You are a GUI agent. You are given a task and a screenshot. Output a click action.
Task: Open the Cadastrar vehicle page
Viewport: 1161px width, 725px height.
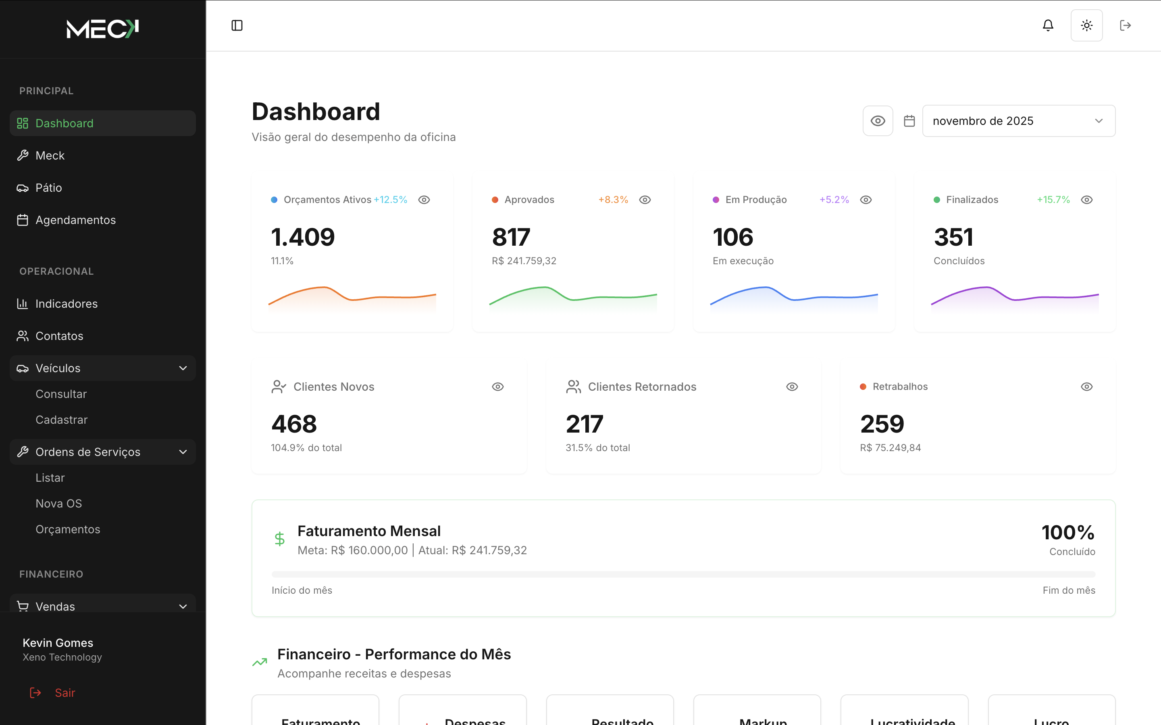click(x=61, y=420)
